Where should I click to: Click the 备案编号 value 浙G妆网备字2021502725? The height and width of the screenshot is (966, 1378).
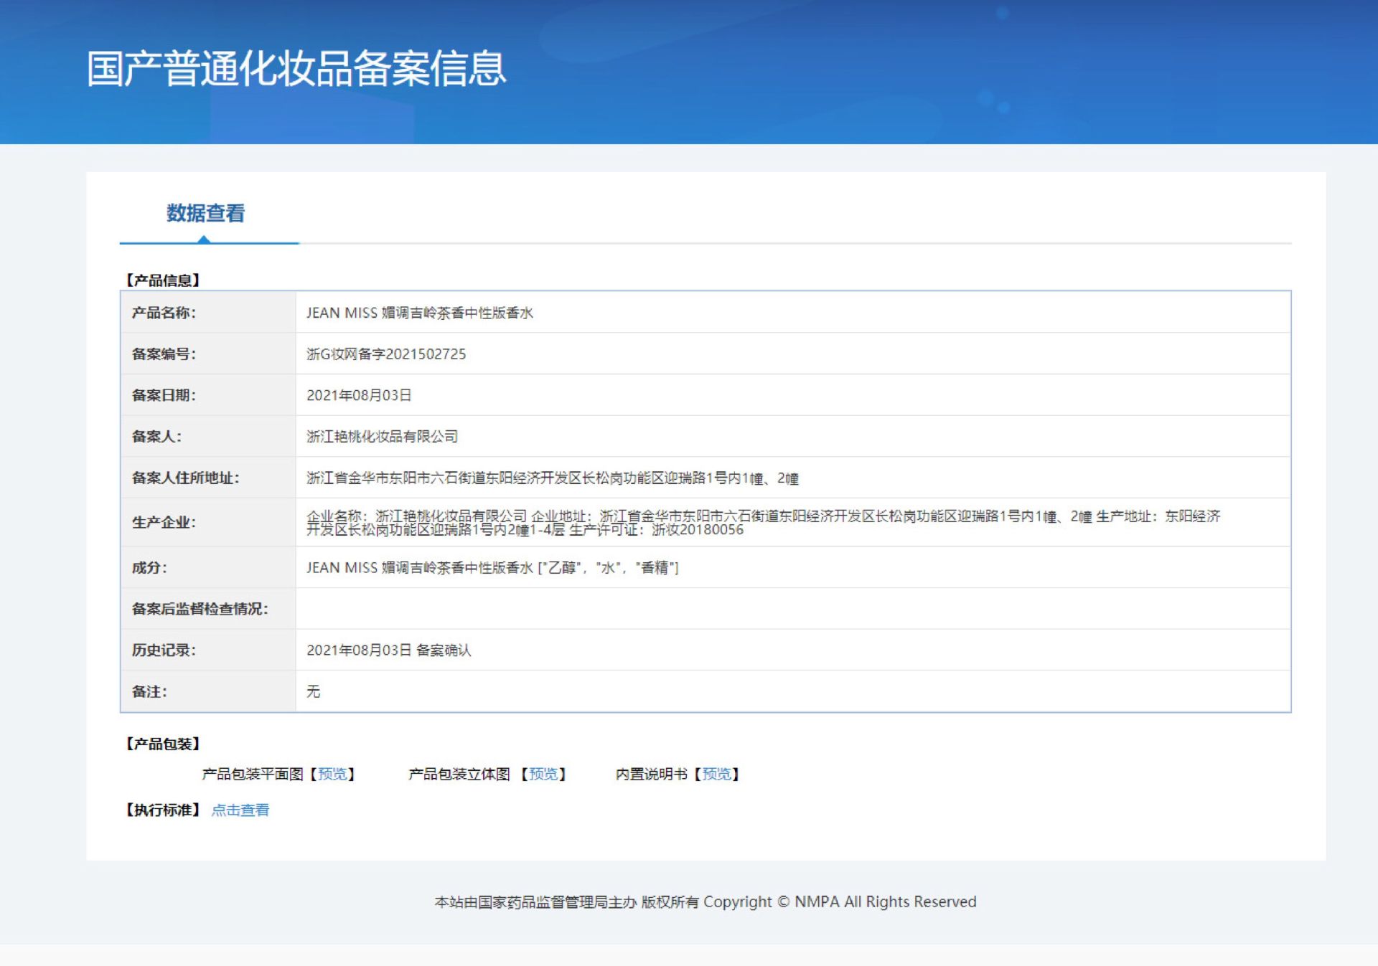click(386, 354)
